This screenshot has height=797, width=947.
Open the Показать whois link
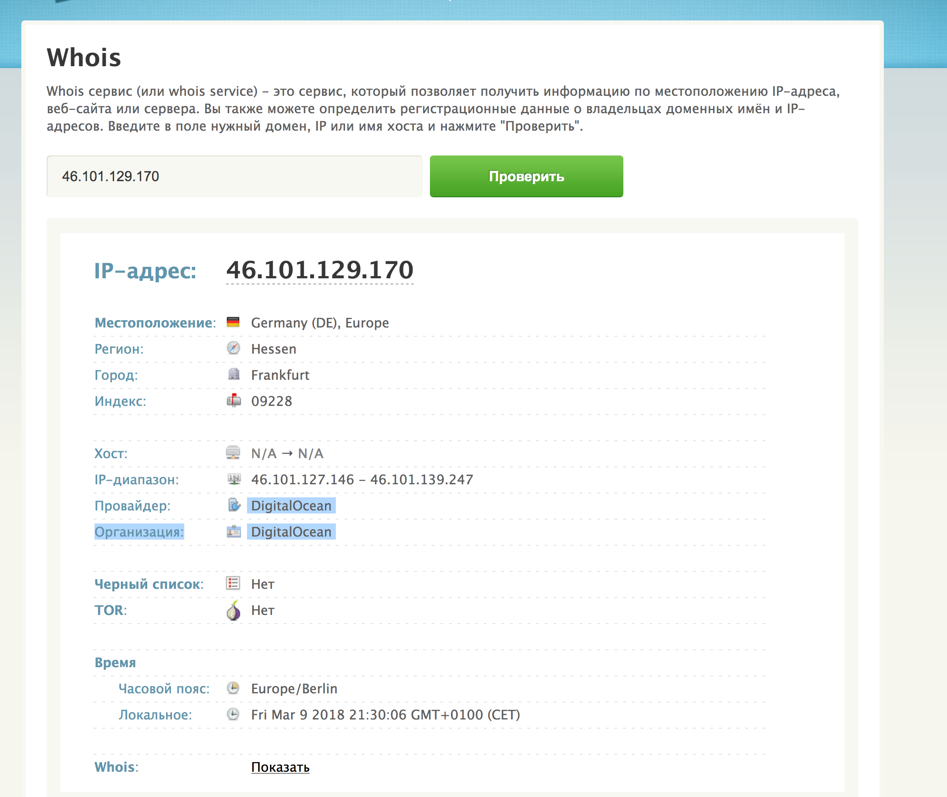coord(280,767)
